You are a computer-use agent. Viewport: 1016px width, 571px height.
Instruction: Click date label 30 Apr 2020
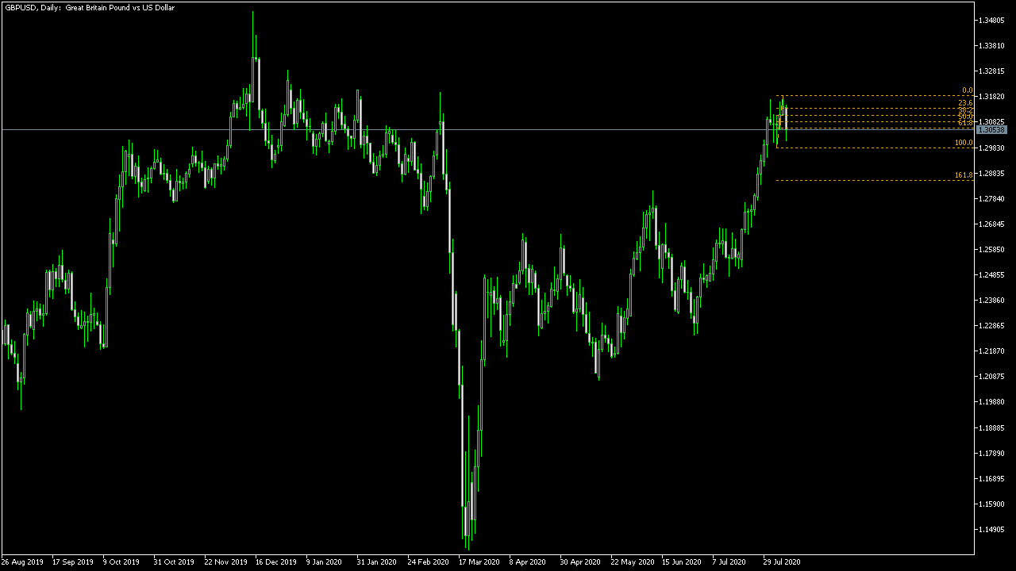(x=579, y=561)
